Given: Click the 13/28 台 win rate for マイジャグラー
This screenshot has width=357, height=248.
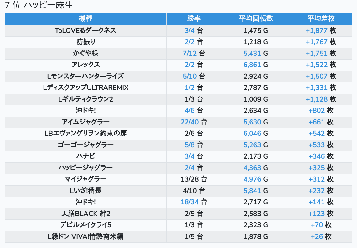Looking at the screenshot, I should 194,179.
